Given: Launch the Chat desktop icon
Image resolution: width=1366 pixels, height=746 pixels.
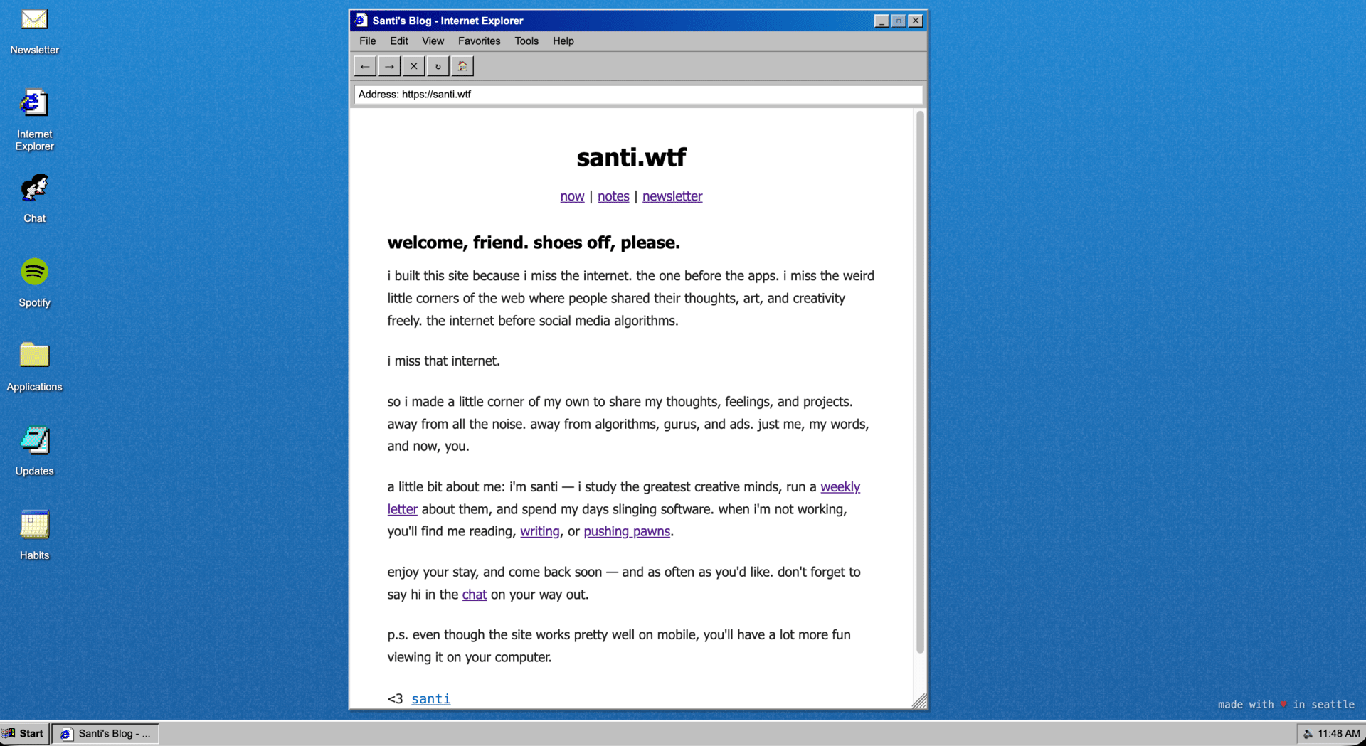Looking at the screenshot, I should click(34, 199).
